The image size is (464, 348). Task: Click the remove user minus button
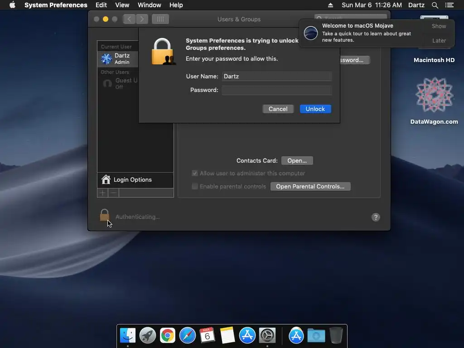(x=114, y=193)
